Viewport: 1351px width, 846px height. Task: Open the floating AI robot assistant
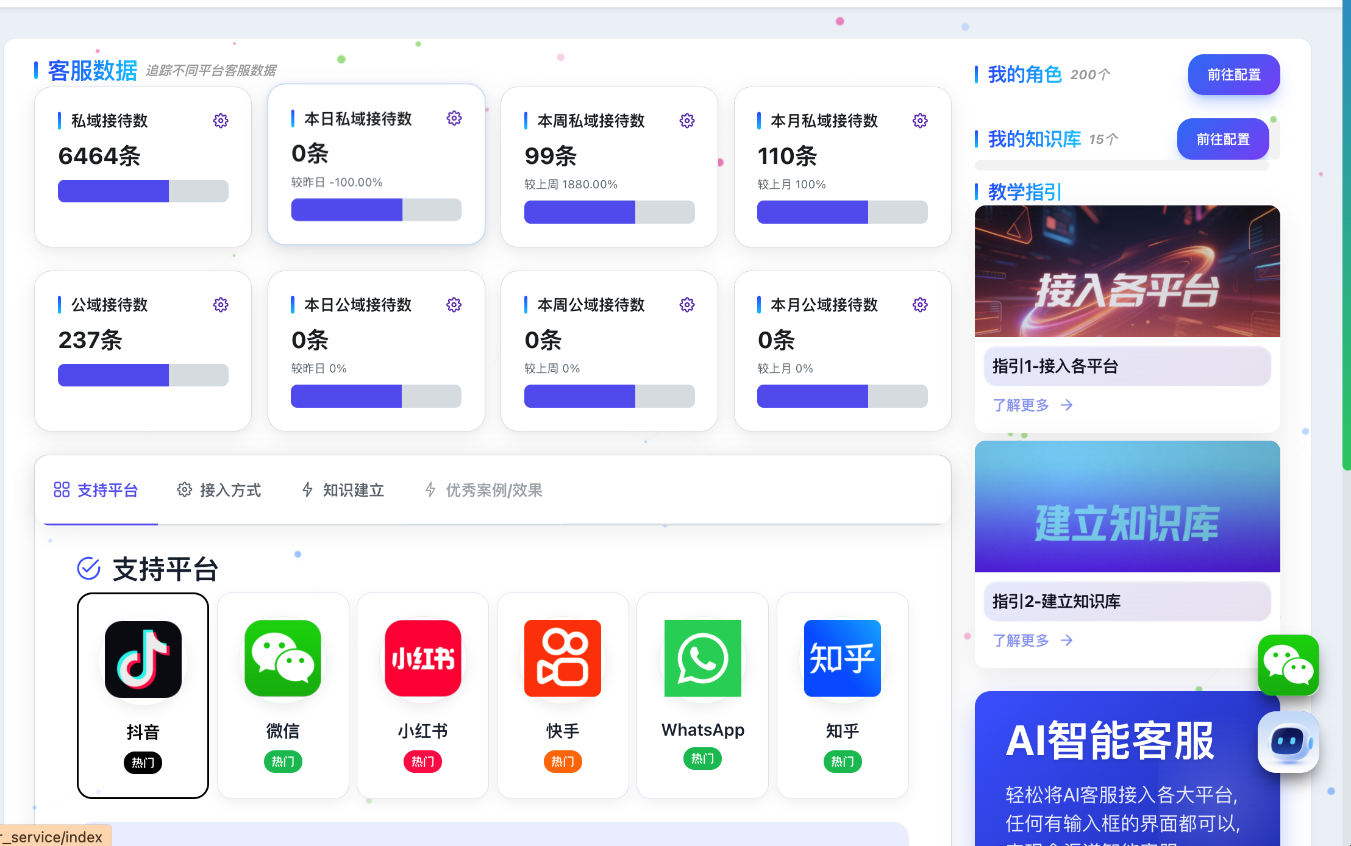coord(1288,742)
